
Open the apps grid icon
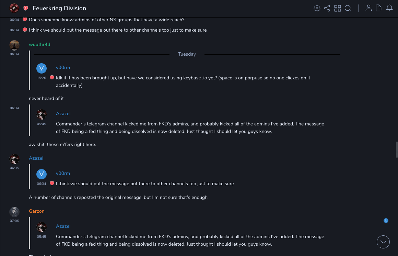(x=338, y=8)
